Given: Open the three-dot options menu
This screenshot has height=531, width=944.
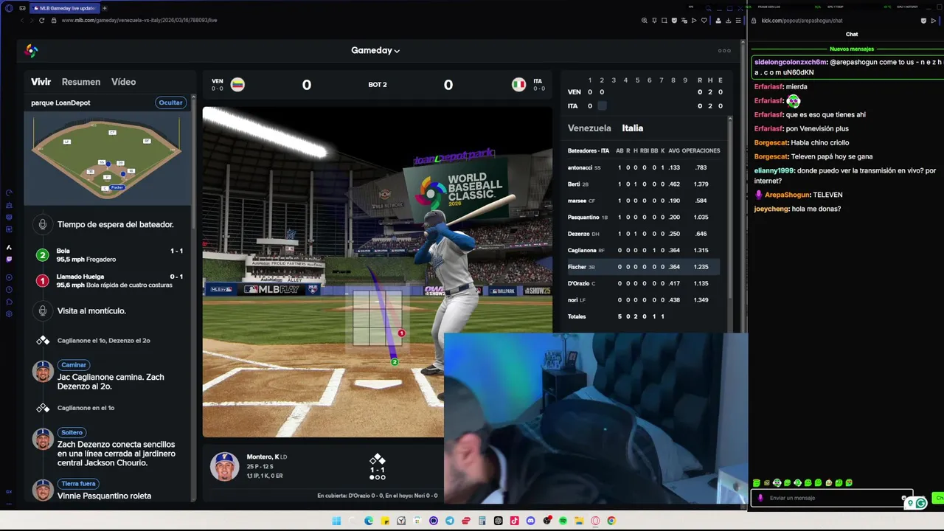Looking at the screenshot, I should [724, 50].
